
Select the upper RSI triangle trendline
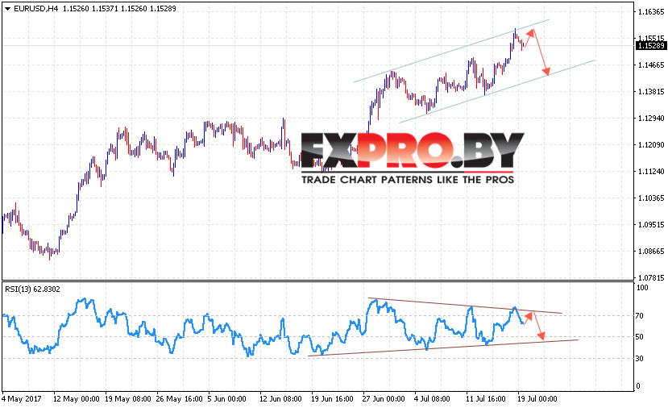[465, 306]
